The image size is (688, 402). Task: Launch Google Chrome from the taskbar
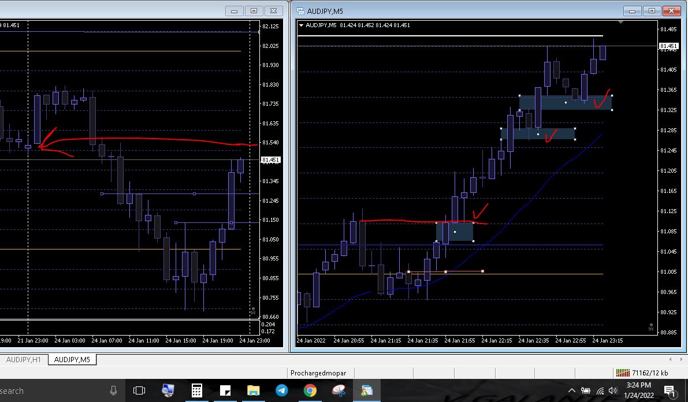[310, 390]
